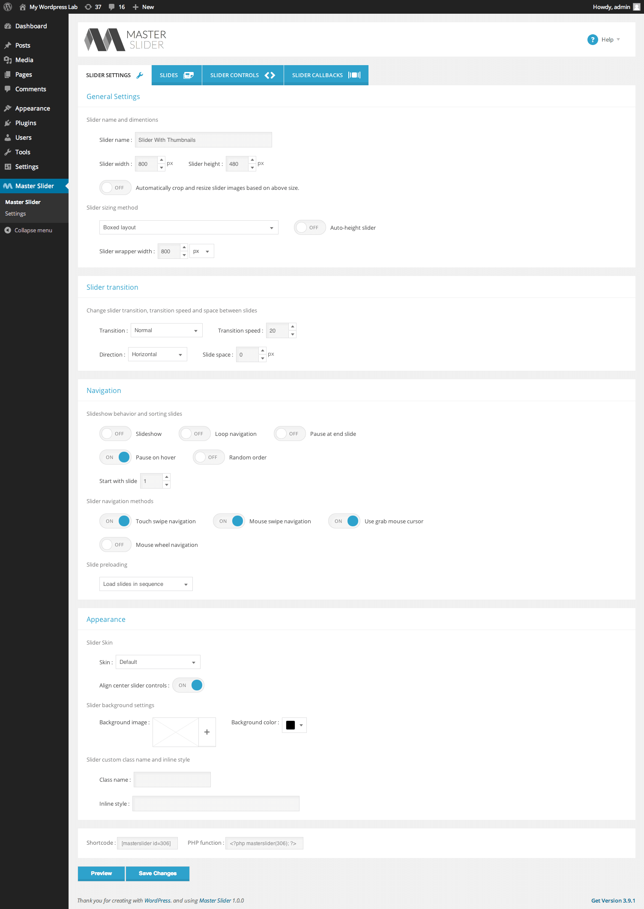Toggle Loop navigation switch
Viewport: 644px width, 909px height.
point(195,434)
